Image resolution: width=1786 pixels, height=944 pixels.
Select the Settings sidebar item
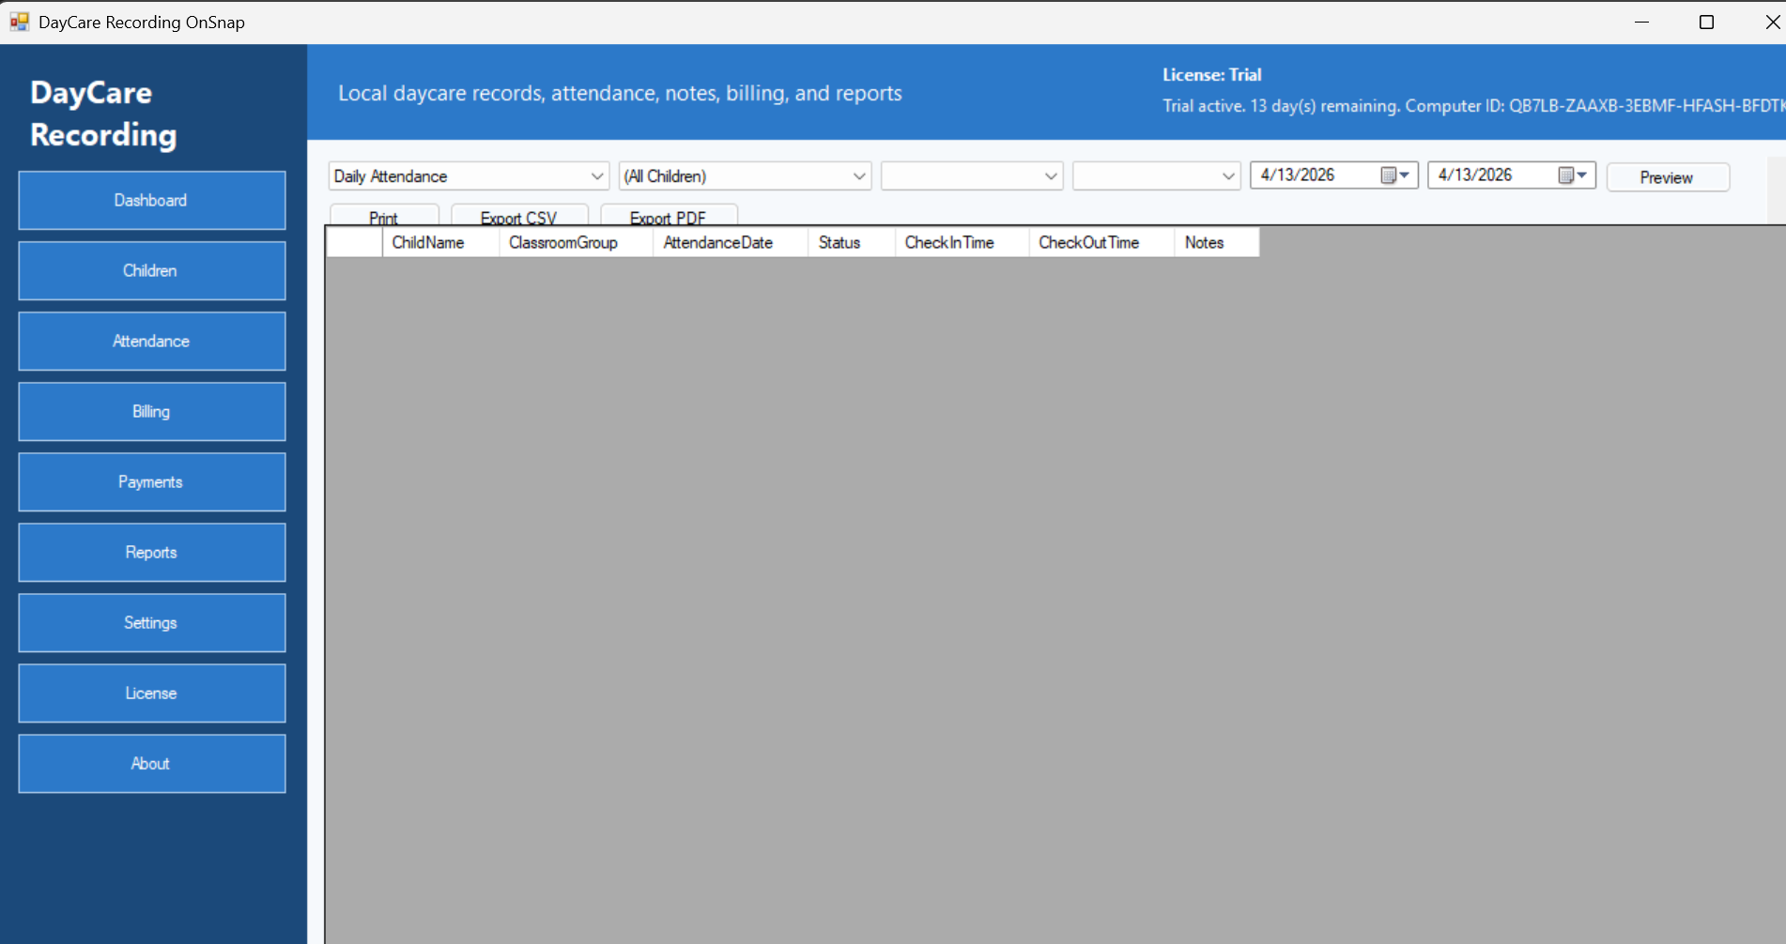tap(152, 622)
